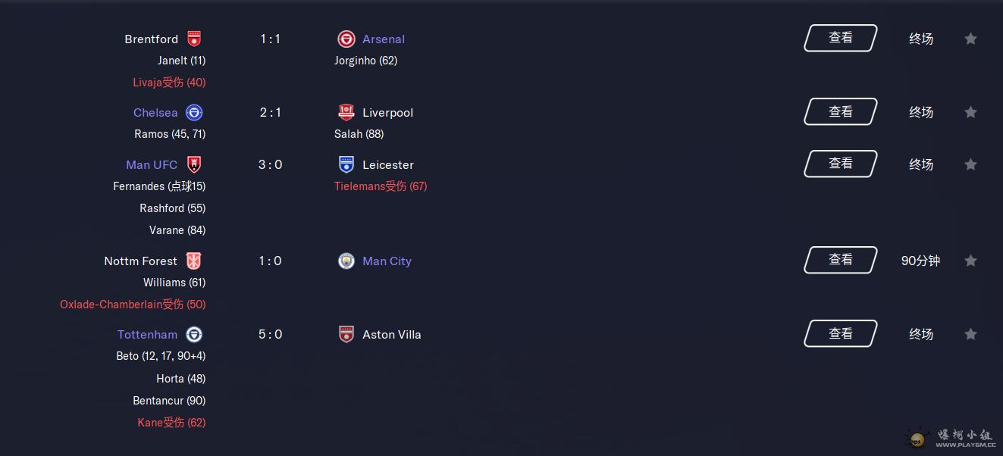This screenshot has width=1003, height=456.
Task: Click the Liverpool club badge
Action: (346, 112)
